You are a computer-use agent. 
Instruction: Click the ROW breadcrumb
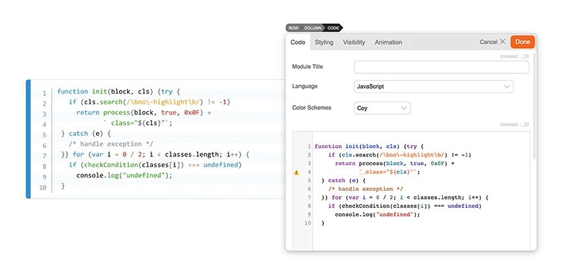[x=293, y=28]
